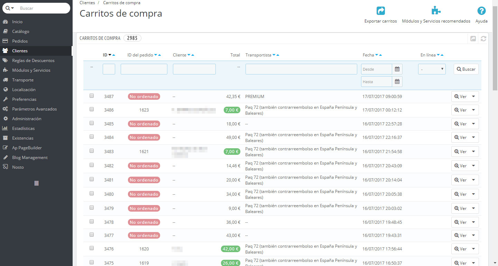
Task: Expand the Ver actions caret for cart 3486
Action: pyautogui.click(x=474, y=110)
